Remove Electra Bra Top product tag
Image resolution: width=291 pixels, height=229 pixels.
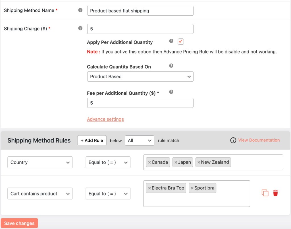[149, 188]
